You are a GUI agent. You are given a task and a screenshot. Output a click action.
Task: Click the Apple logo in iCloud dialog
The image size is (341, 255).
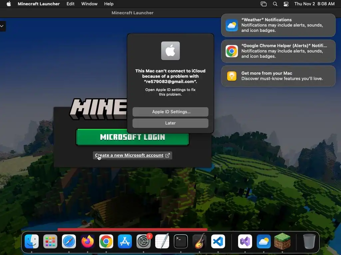[x=170, y=51]
